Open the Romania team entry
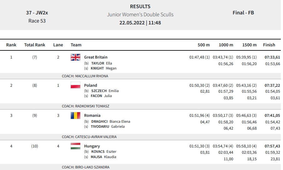The image size is (283, 170). [x=92, y=115]
